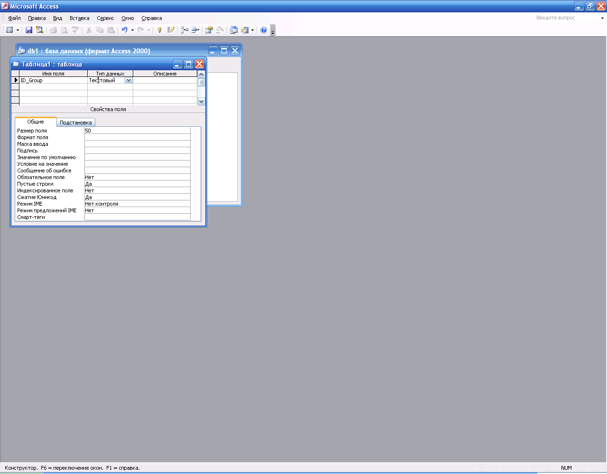Set Primary Key with the key icon
607x474 pixels.
tap(160, 30)
